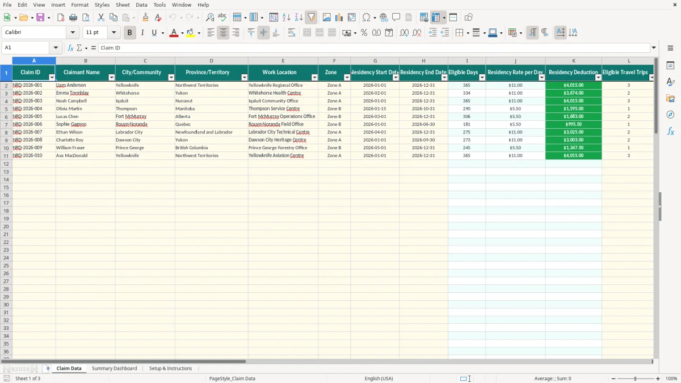Click zoom level 100% in status bar
Screen dimensions: 681x383
coord(671,378)
